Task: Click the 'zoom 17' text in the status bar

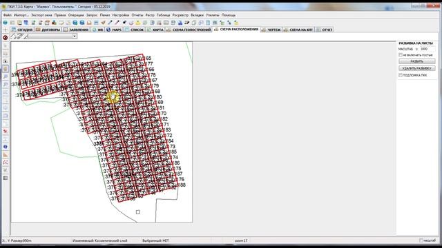Action: 241,240
